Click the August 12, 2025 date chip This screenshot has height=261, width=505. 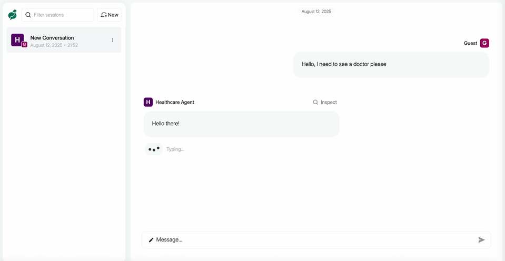[316, 12]
